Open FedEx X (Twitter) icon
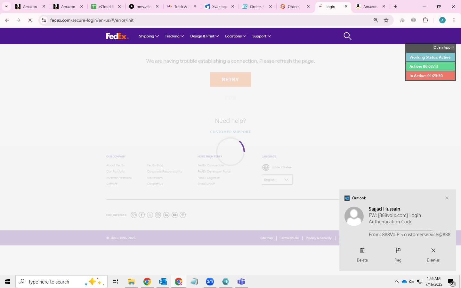This screenshot has width=461, height=288. [150, 215]
